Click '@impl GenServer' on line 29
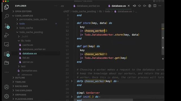Screen dimensions: 181x101 click(x=88, y=93)
